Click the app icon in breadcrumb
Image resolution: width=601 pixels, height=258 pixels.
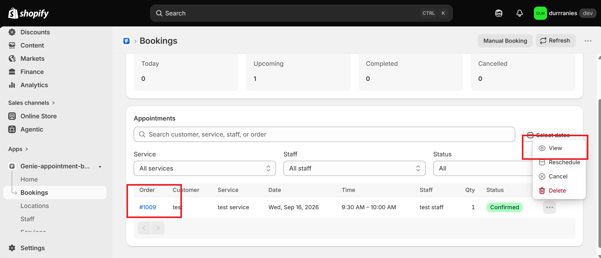(x=126, y=41)
